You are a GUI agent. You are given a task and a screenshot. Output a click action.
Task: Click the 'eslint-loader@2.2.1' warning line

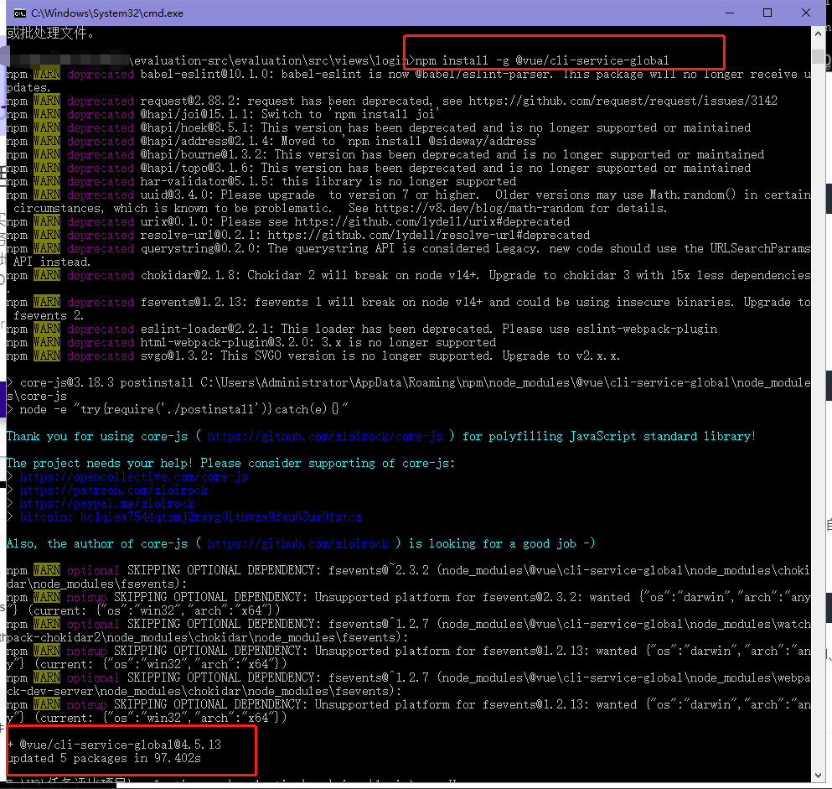click(x=362, y=330)
